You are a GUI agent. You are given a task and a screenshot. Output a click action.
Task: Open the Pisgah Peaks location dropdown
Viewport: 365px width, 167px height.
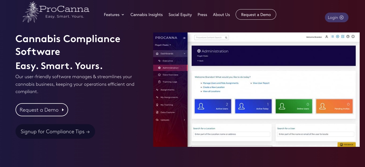[163, 45]
